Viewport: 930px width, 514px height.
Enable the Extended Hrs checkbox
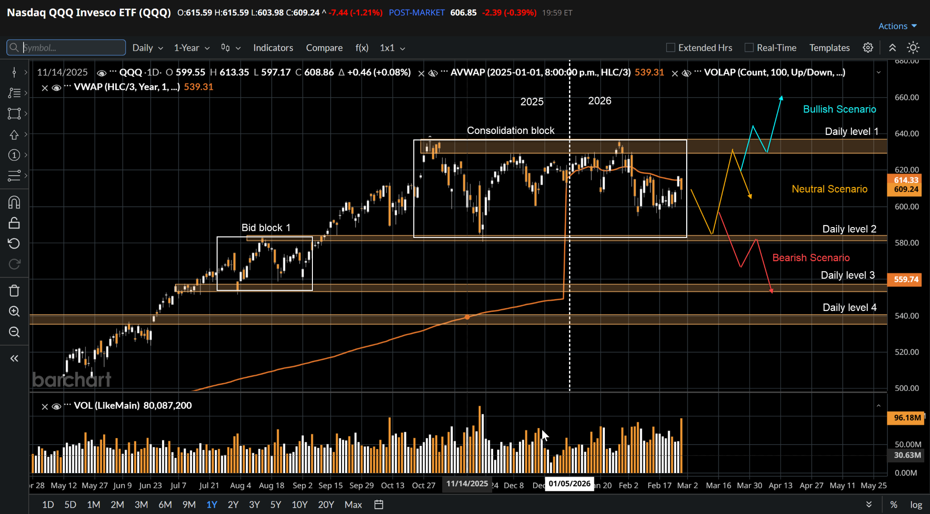[670, 48]
